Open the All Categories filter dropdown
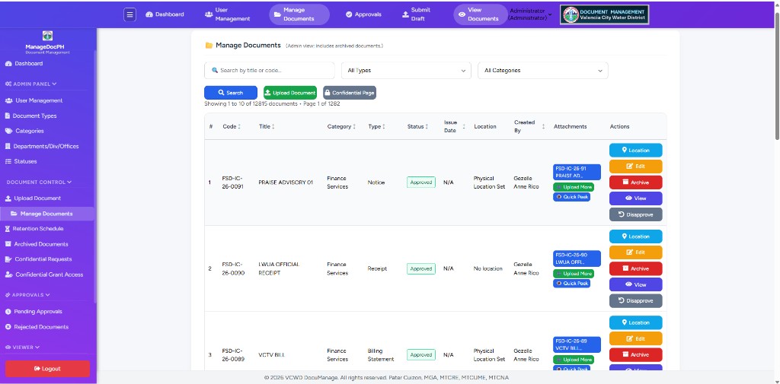780x384 pixels. click(x=542, y=71)
